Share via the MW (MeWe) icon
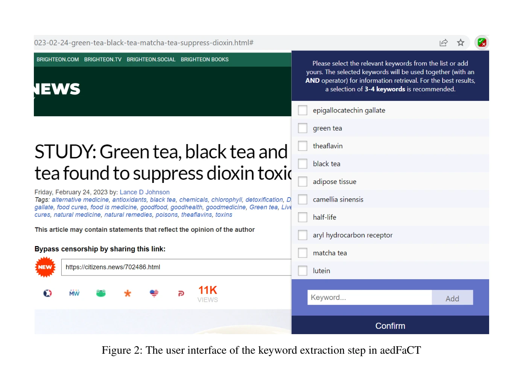 74,293
